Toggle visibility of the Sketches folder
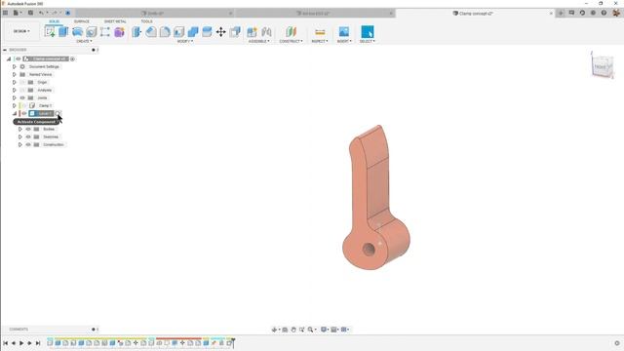 [x=28, y=136]
